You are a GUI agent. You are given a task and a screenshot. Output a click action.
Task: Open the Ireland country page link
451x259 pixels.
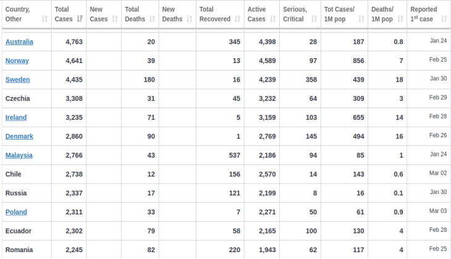16,117
